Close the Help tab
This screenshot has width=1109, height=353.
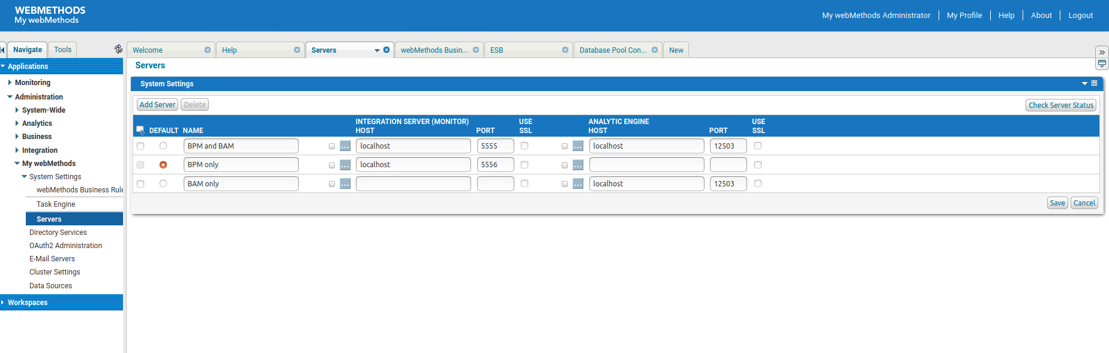tap(297, 50)
